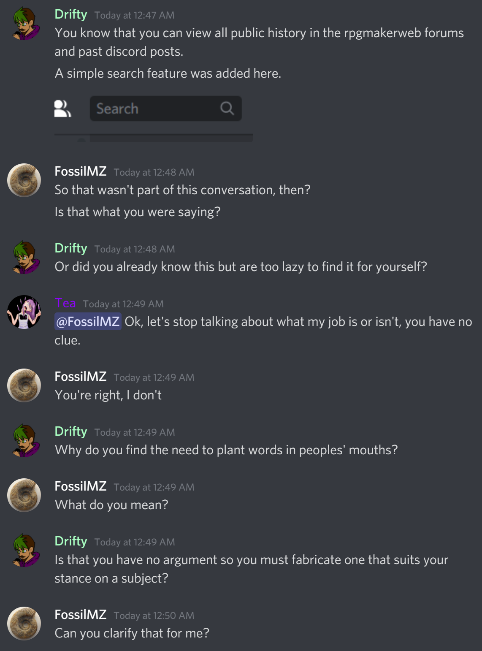Open FossilMZ's username above "So that wasn't part"
This screenshot has width=482, height=651.
[x=81, y=171]
